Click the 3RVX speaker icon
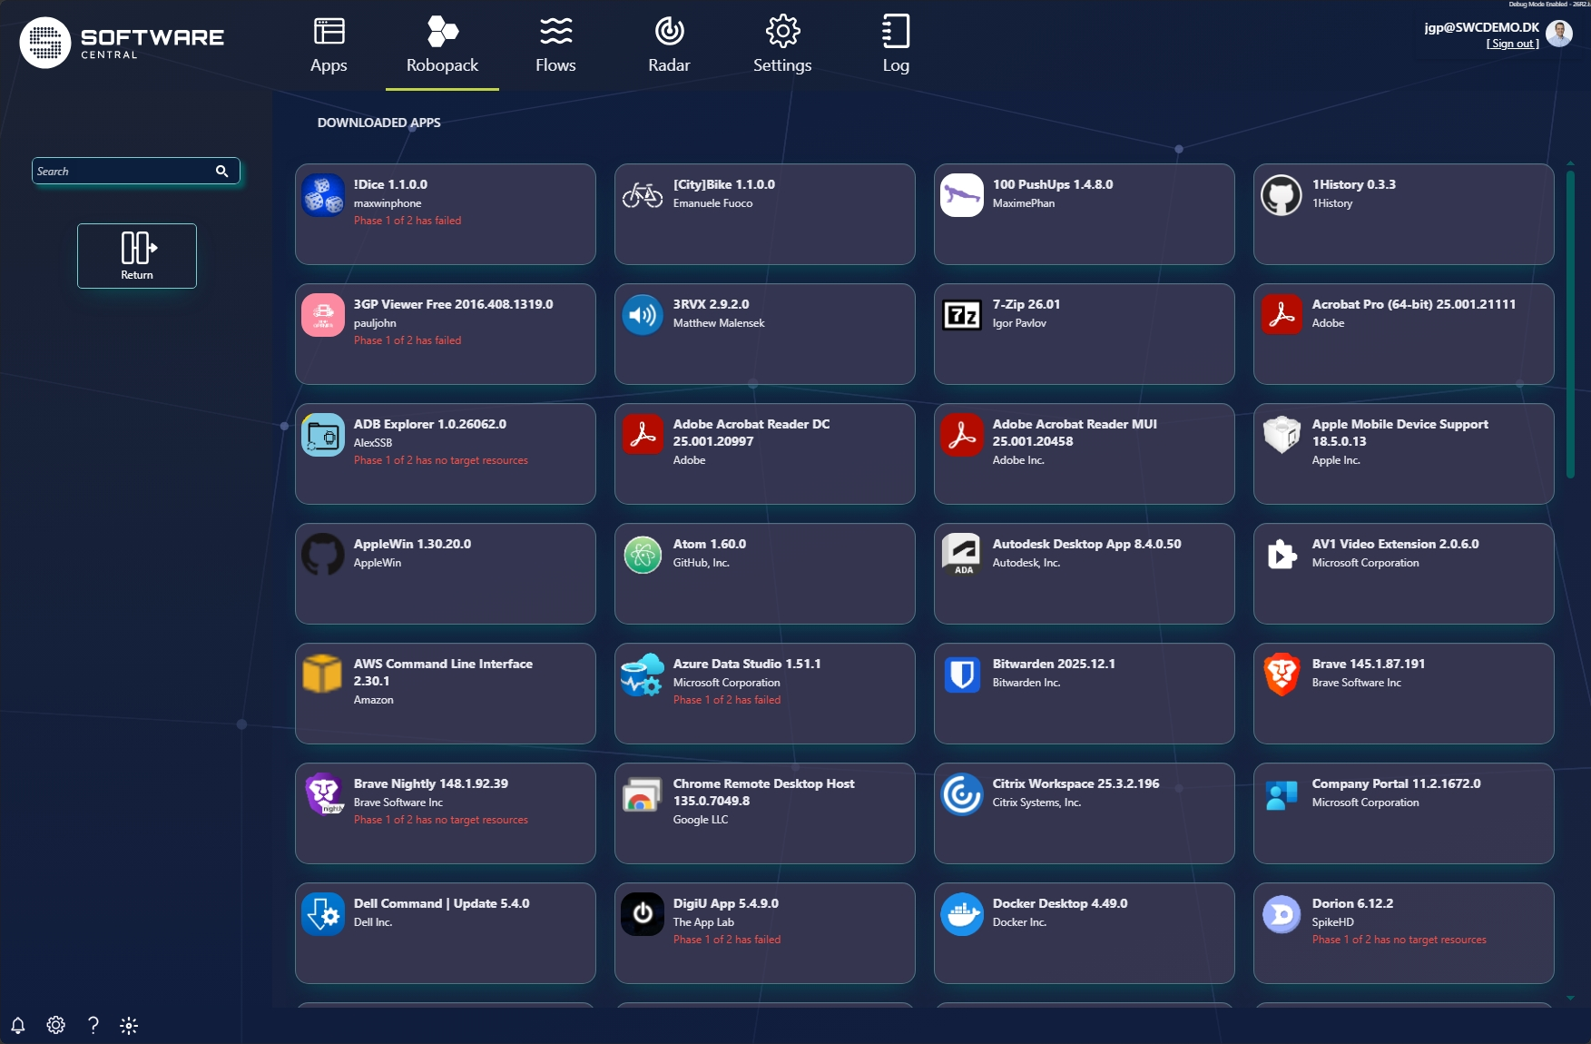 coord(643,315)
